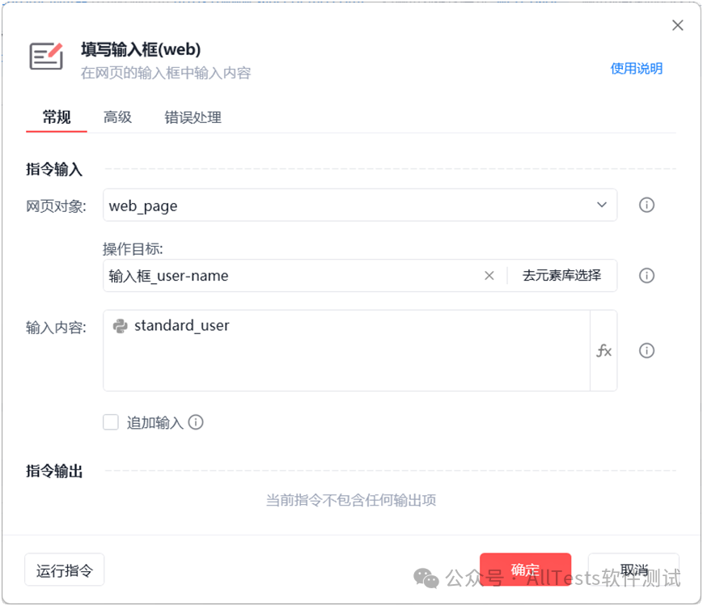
Task: Click the 在网页的输入框中输入内容 description text
Action: pos(166,73)
